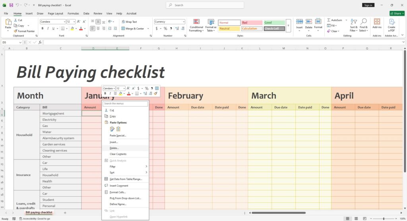This screenshot has width=407, height=221.
Task: Open the Page Layout ribbon tab
Action: [55, 14]
